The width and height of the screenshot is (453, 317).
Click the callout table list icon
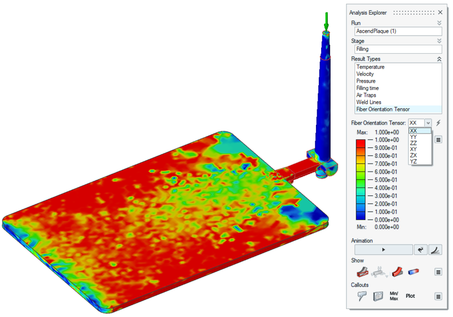pyautogui.click(x=378, y=295)
